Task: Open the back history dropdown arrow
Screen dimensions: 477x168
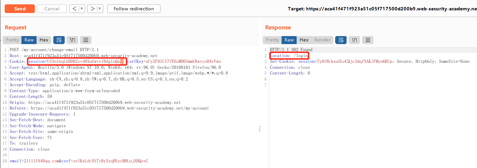Action: click(82, 9)
